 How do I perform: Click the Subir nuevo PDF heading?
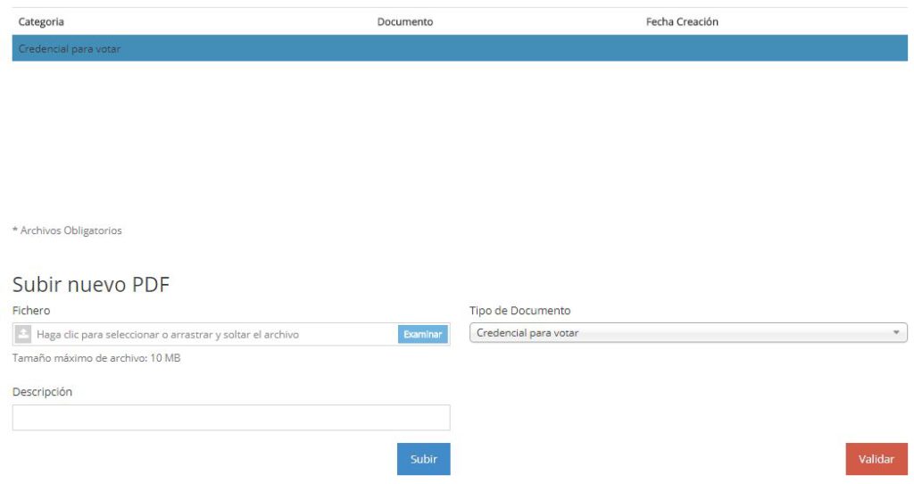click(91, 284)
